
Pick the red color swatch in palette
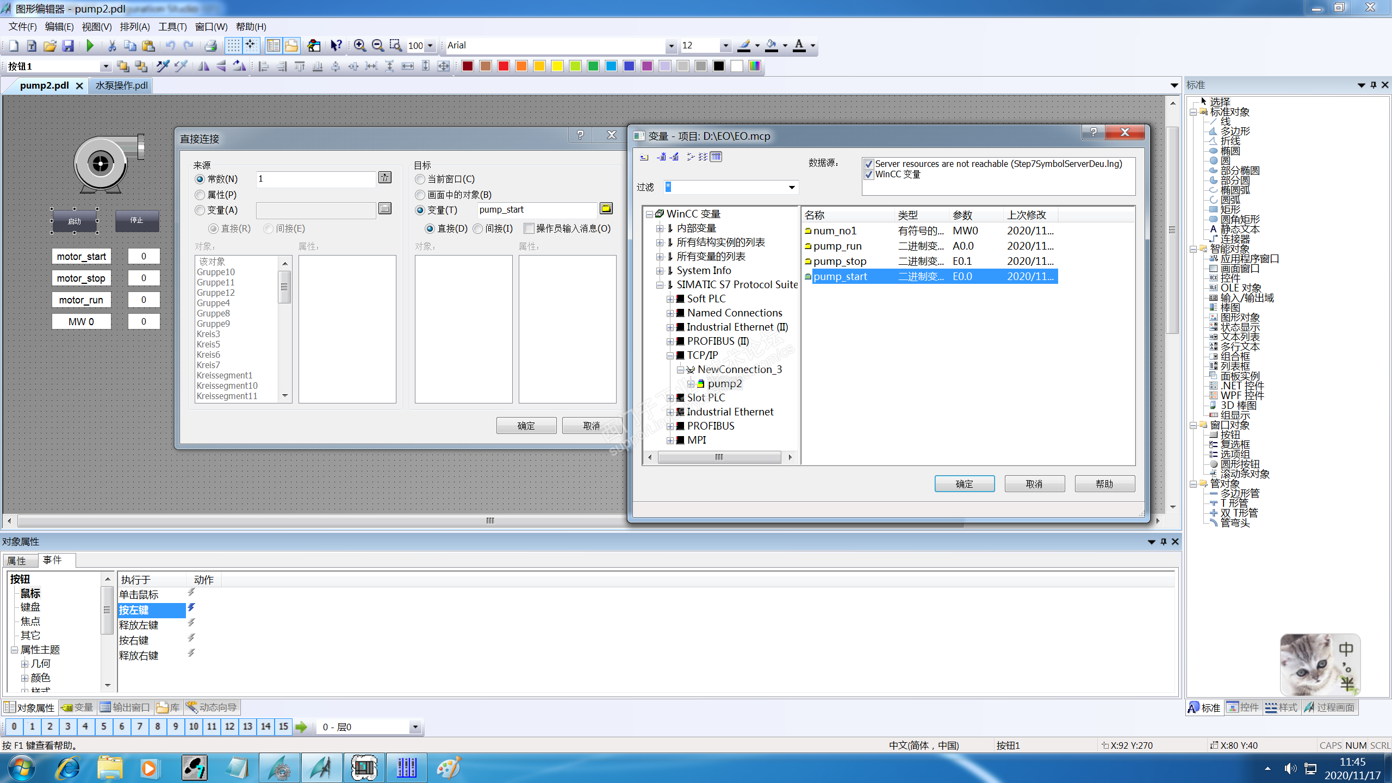point(504,66)
